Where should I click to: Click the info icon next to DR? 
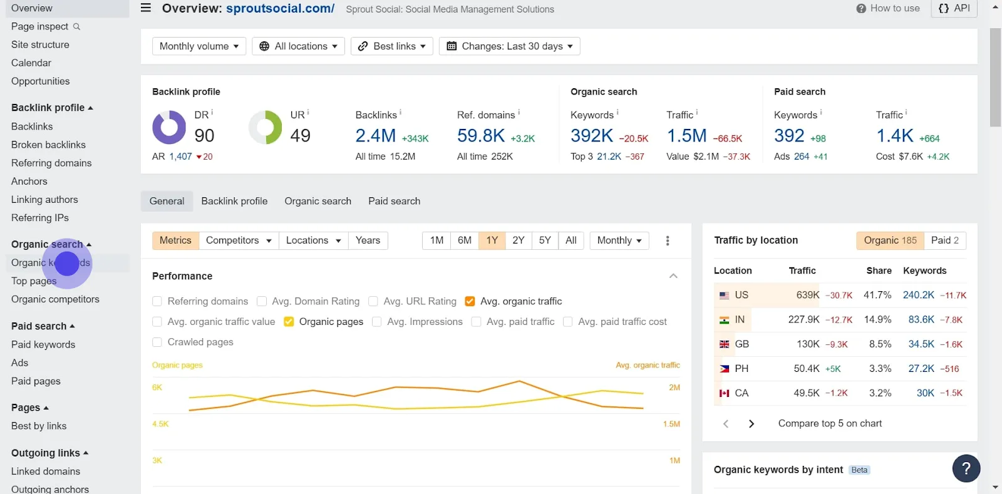(x=212, y=113)
